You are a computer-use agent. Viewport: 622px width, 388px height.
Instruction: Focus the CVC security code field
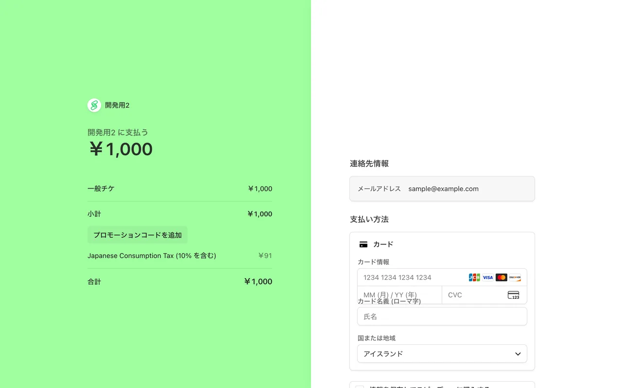[x=484, y=295]
